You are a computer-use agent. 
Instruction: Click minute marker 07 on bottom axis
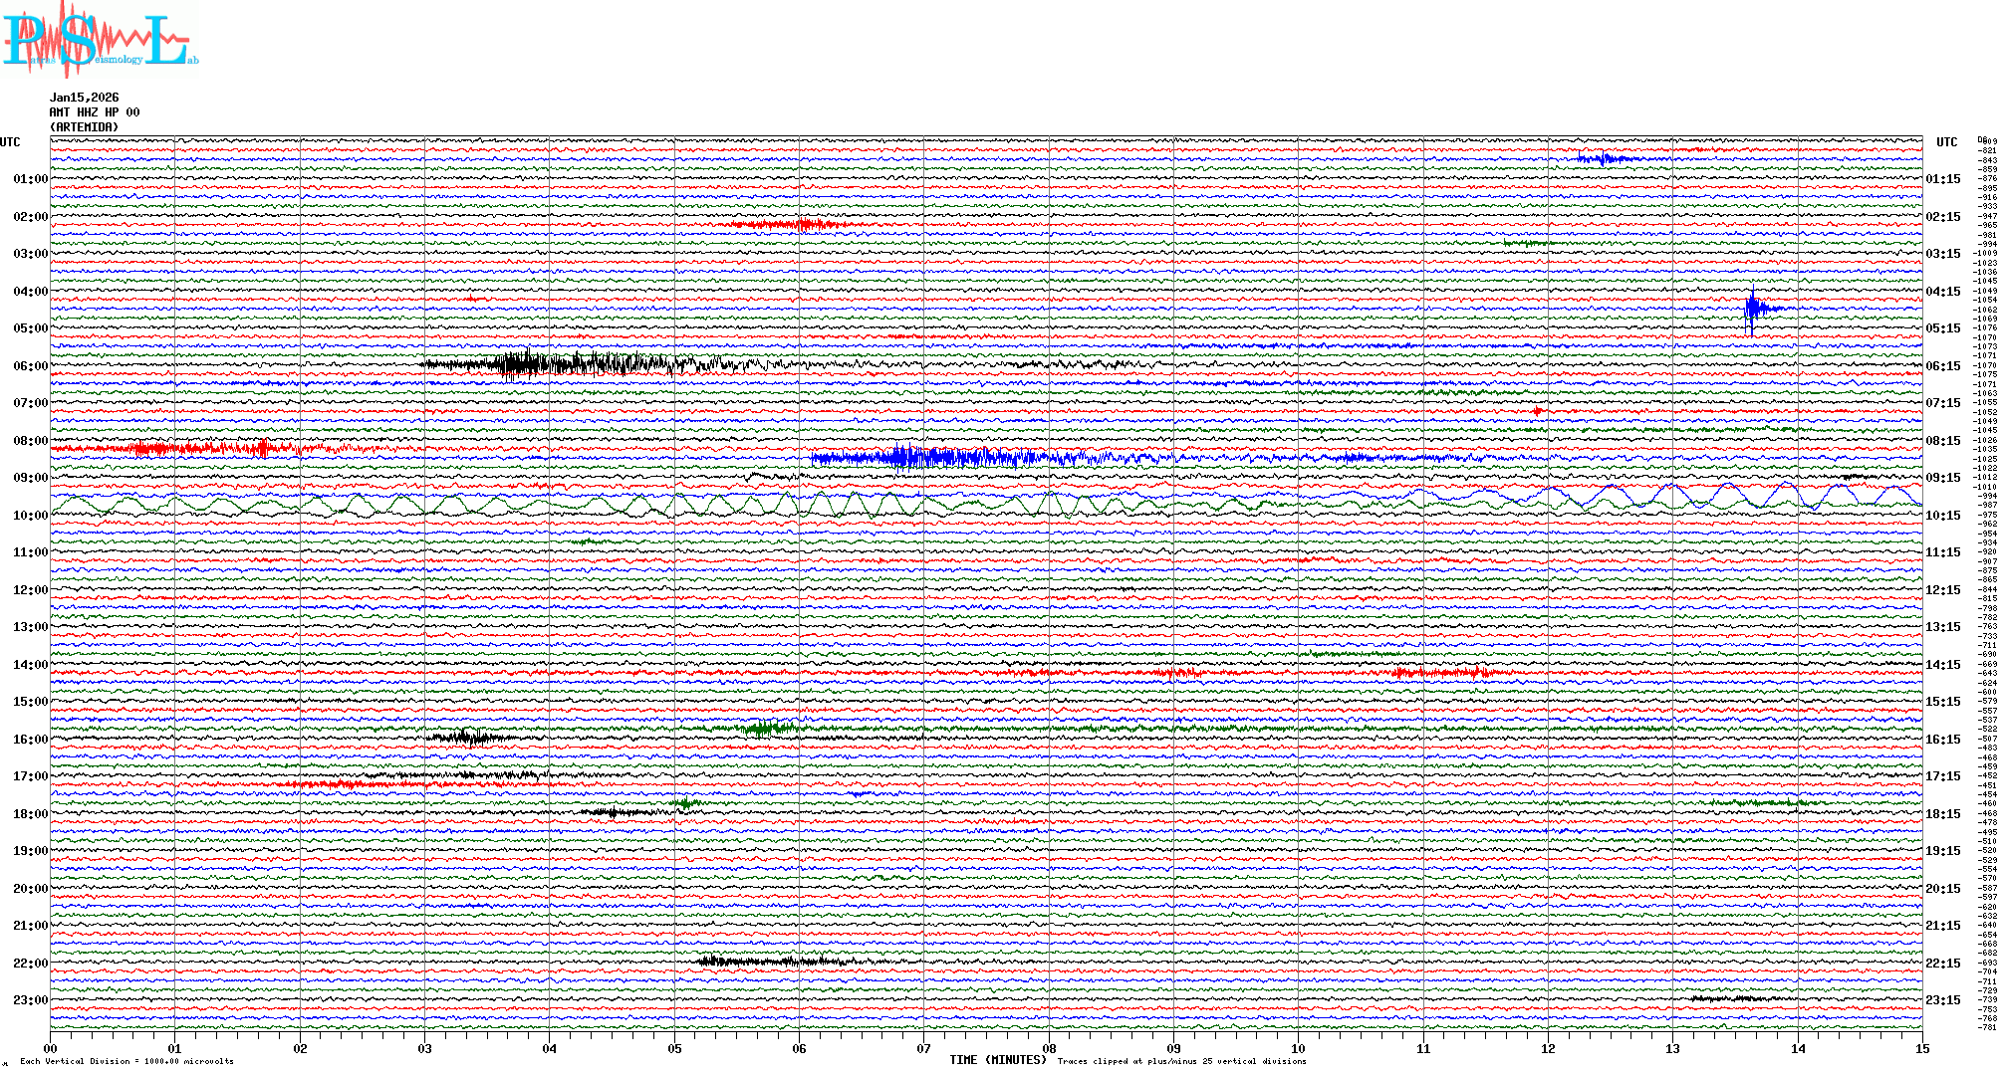pos(923,1049)
